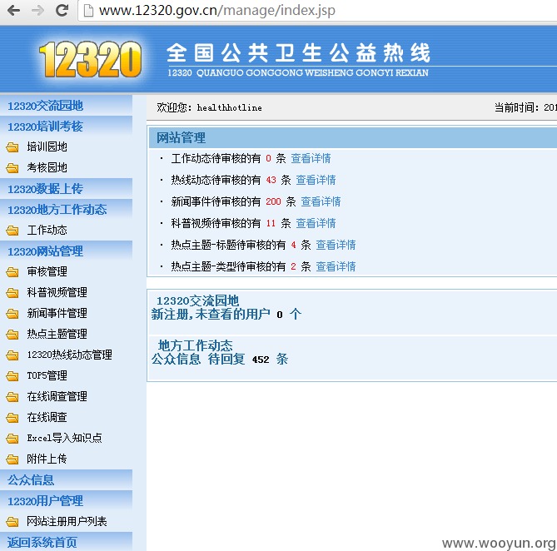The width and height of the screenshot is (557, 551).
Task: Collapse the 12320用户管理 sidebar section
Action: (66, 500)
